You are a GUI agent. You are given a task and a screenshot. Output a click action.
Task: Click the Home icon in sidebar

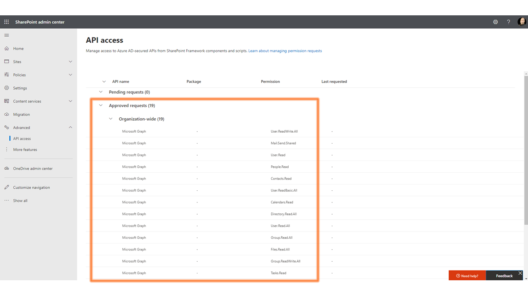pyautogui.click(x=7, y=48)
